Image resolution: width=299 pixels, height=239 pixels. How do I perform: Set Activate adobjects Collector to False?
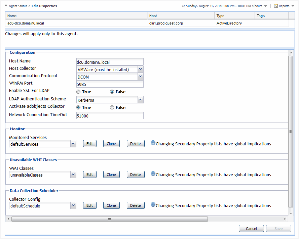click(x=112, y=108)
